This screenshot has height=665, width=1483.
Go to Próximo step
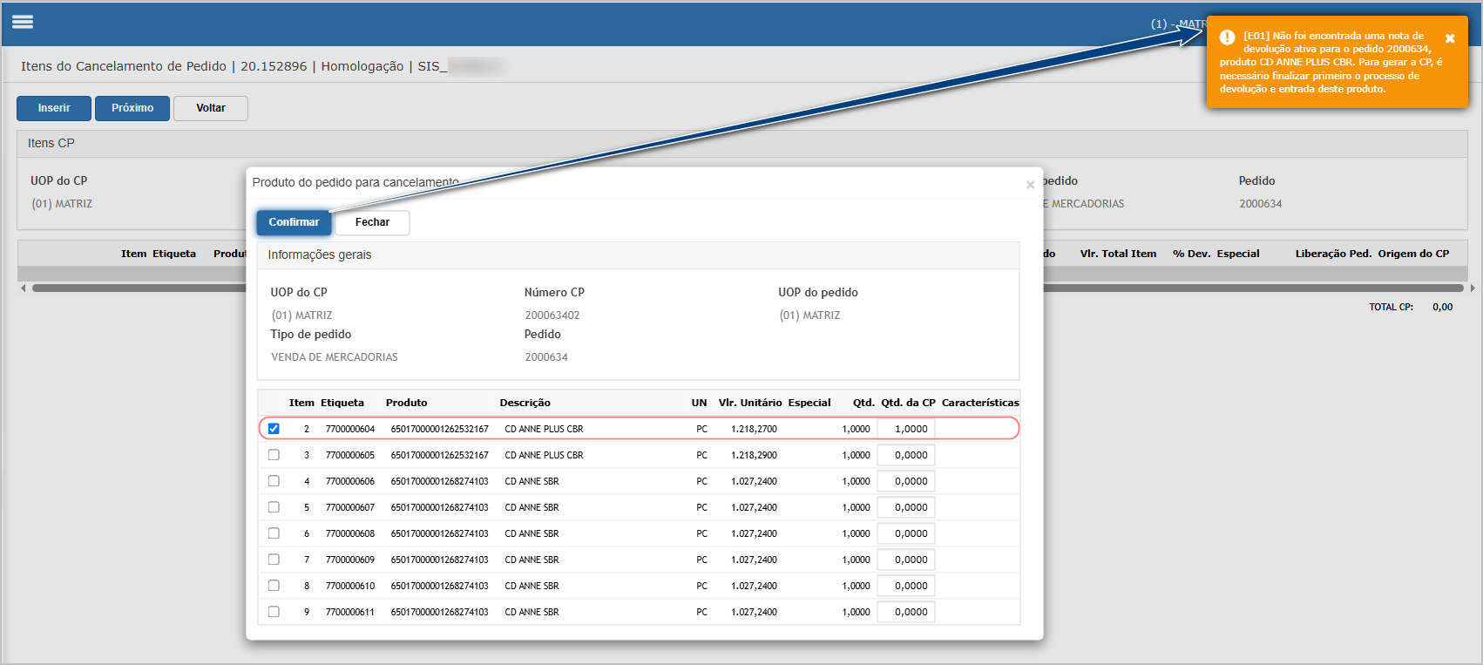132,108
